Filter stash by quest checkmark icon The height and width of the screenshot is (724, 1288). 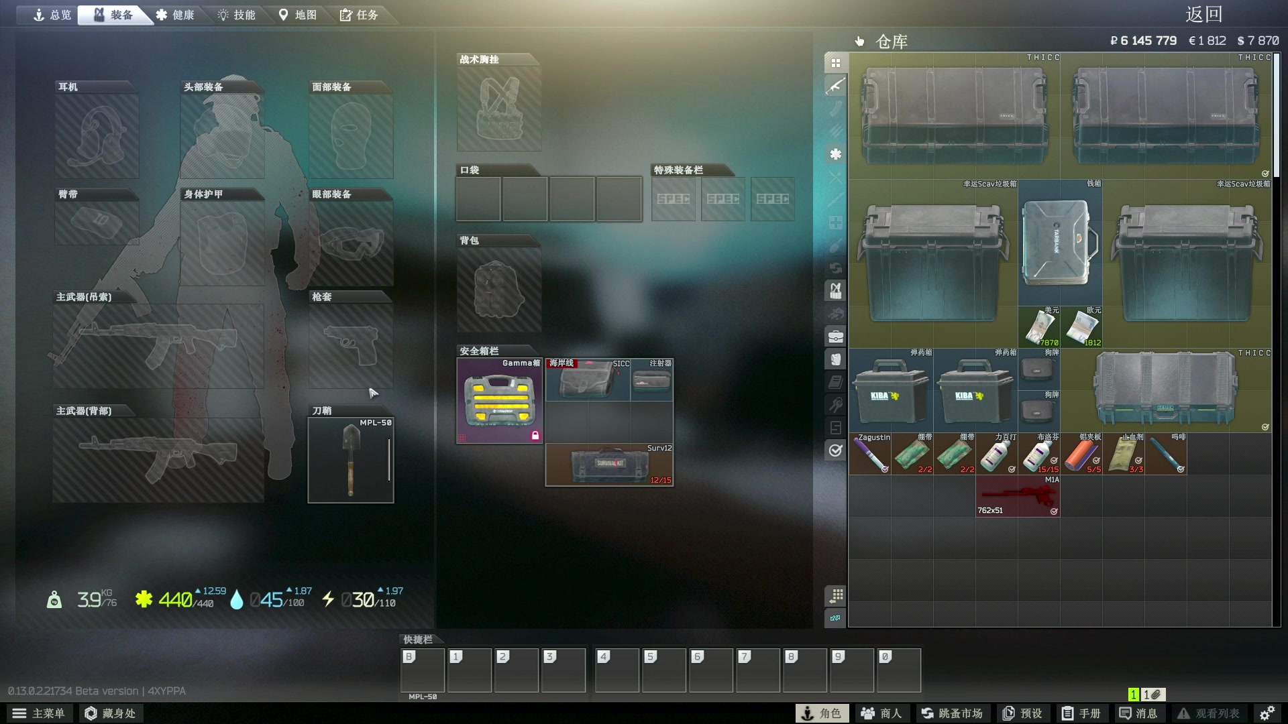click(x=835, y=450)
